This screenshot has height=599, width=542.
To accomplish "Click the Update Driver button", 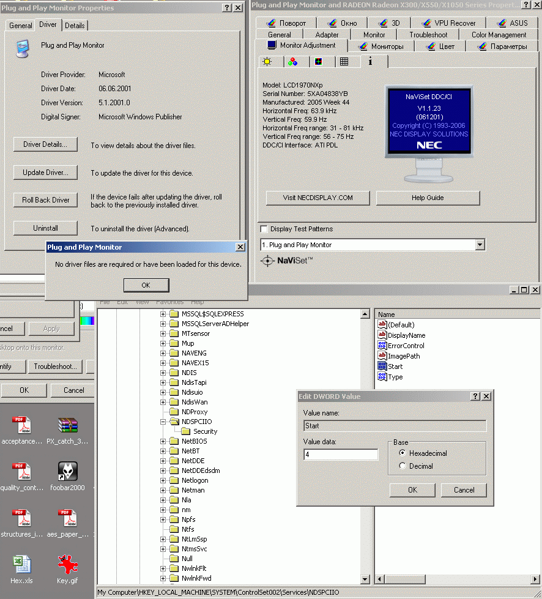I will [45, 173].
